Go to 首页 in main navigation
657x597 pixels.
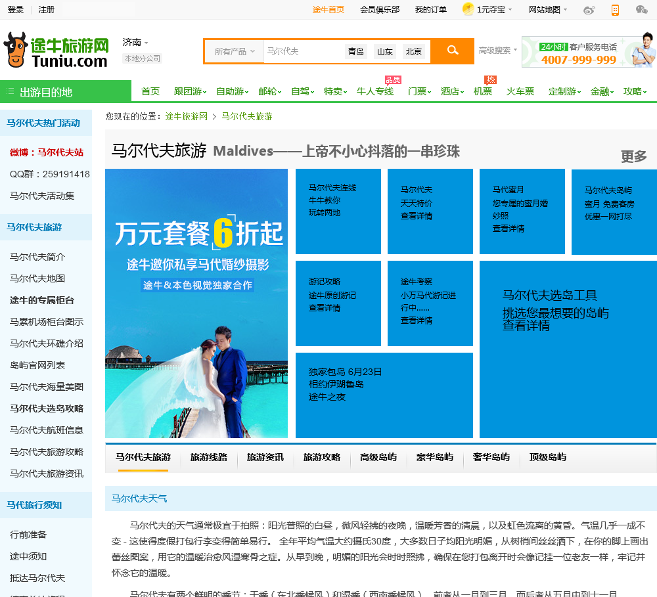click(150, 91)
